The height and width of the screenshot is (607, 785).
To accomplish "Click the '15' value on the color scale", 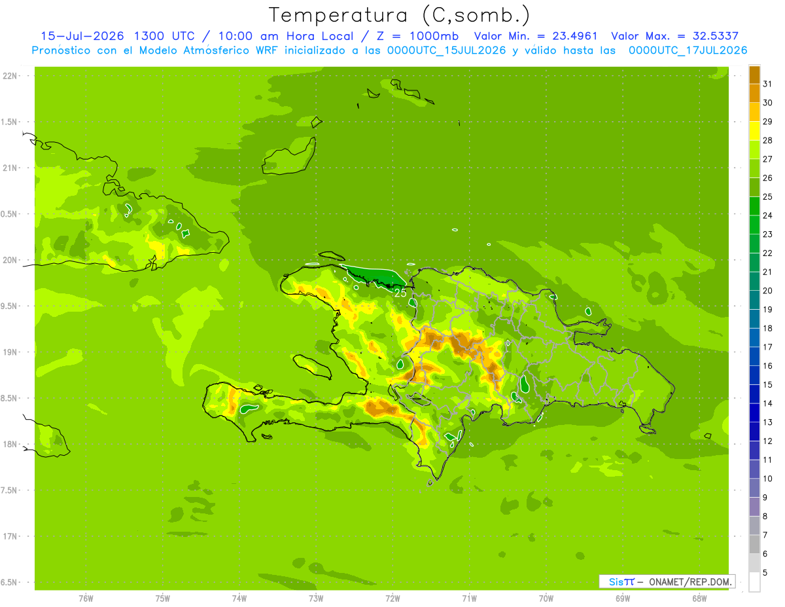I will [x=767, y=384].
